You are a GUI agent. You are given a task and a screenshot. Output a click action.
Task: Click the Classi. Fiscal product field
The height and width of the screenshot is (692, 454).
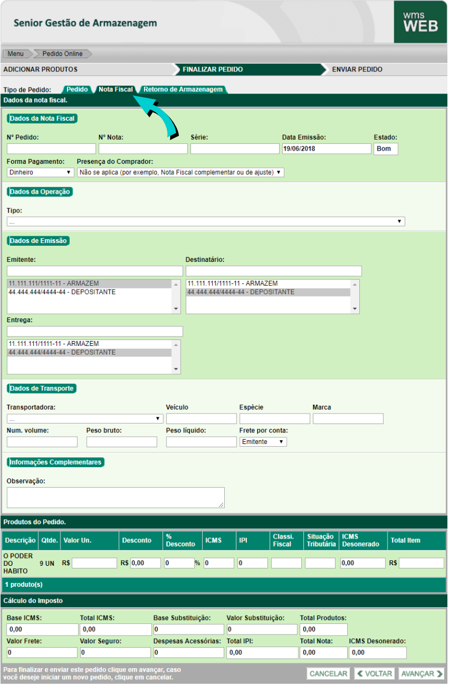point(286,563)
